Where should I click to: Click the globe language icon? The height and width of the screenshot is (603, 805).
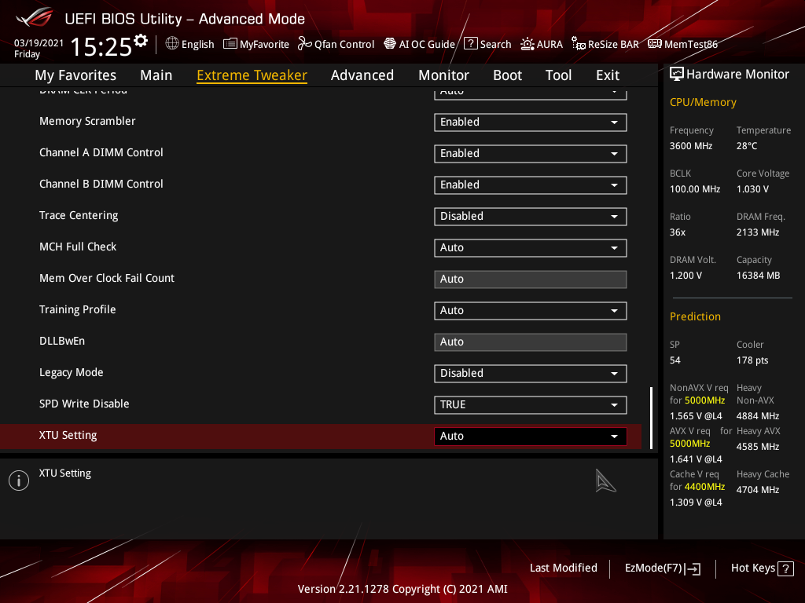click(172, 44)
